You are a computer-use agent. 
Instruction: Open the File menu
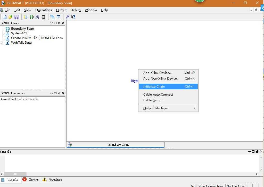pos(8,10)
